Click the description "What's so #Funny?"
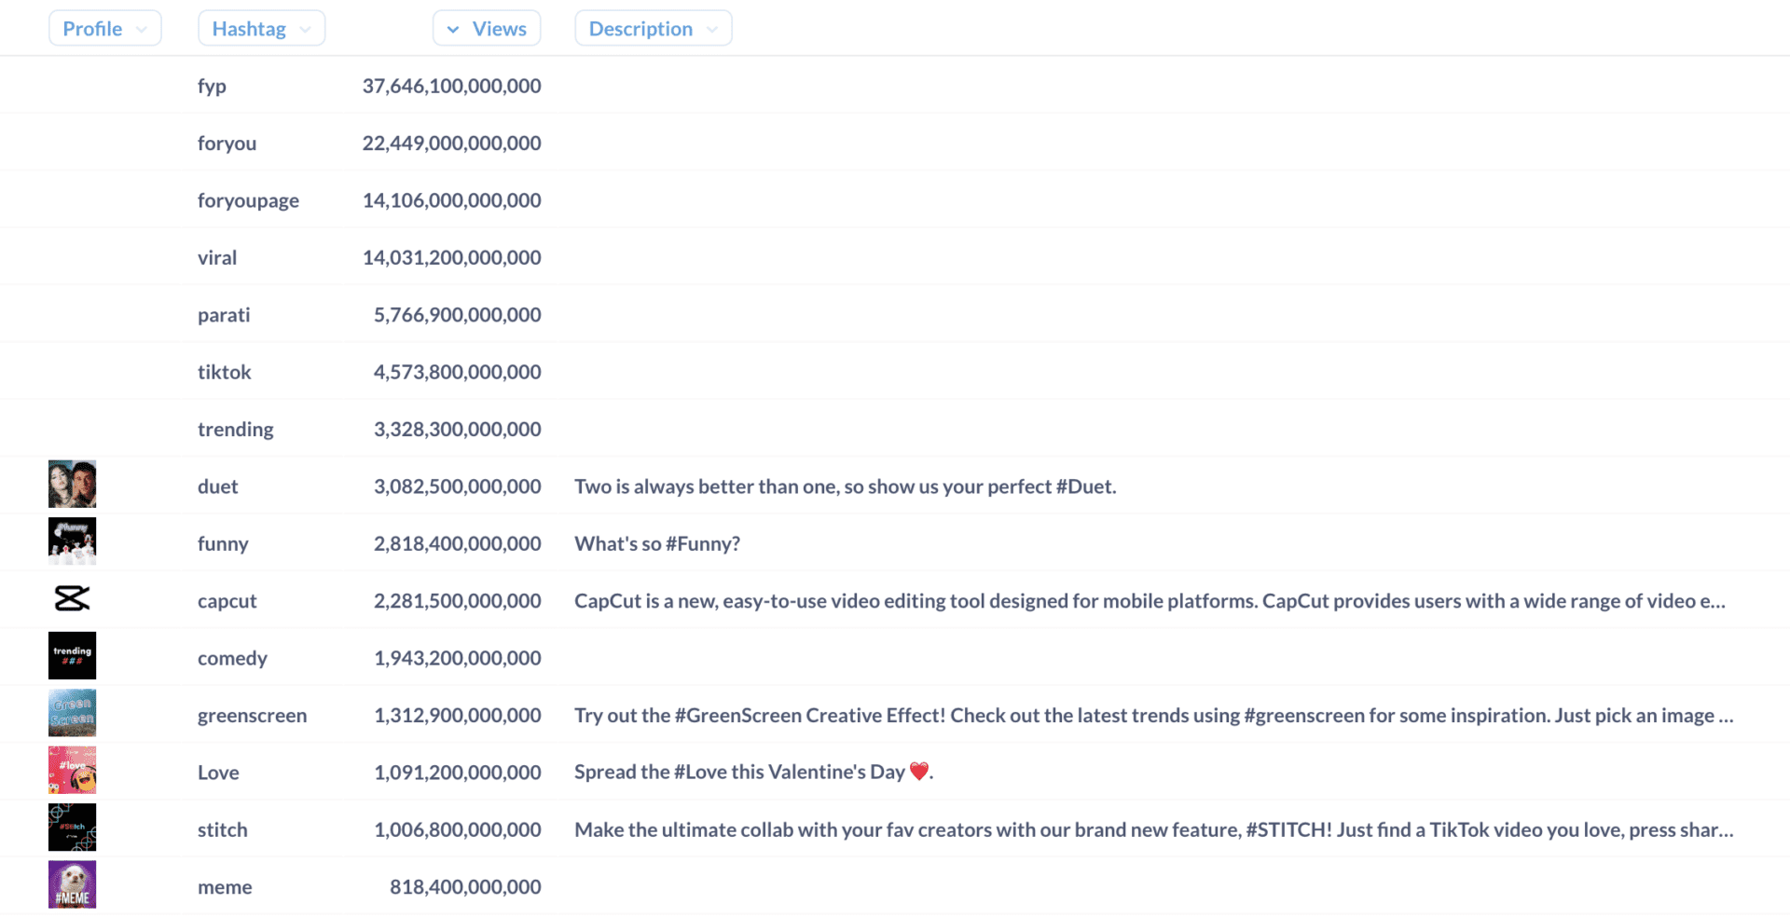Viewport: 1790px width, 917px height. [657, 544]
